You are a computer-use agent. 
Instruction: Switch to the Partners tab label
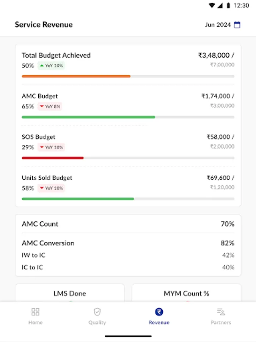tap(221, 323)
